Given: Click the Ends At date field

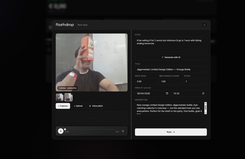Looking at the screenshot, I should (153, 93).
